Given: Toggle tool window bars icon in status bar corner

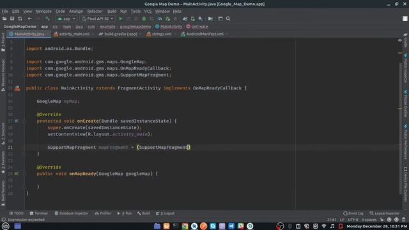Looking at the screenshot, I should [x=3, y=220].
